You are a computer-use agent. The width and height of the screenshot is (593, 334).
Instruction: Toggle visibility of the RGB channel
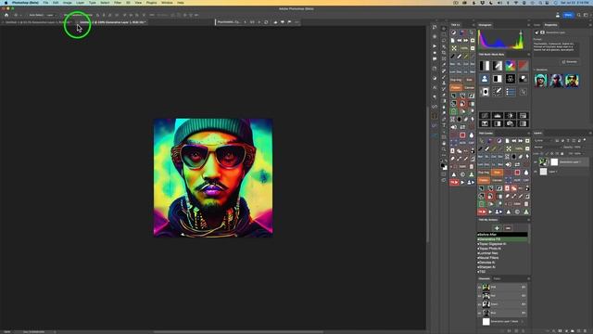click(480, 288)
